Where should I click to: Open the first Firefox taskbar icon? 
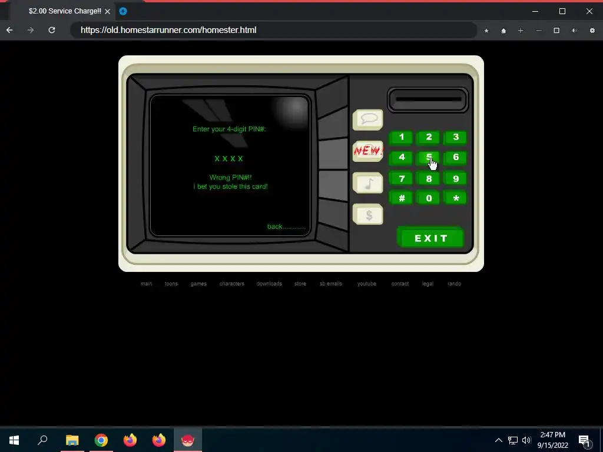coord(130,440)
